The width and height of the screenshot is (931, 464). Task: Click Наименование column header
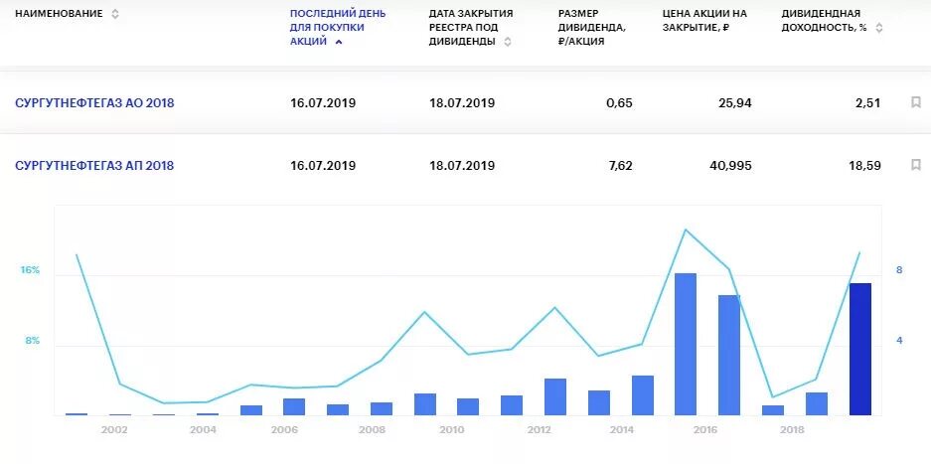tap(59, 14)
